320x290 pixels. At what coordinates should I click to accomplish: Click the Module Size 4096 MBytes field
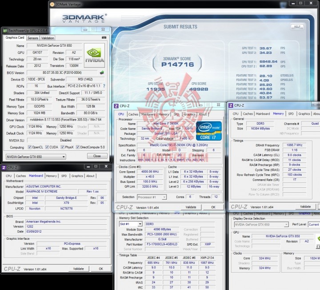(x=162, y=230)
